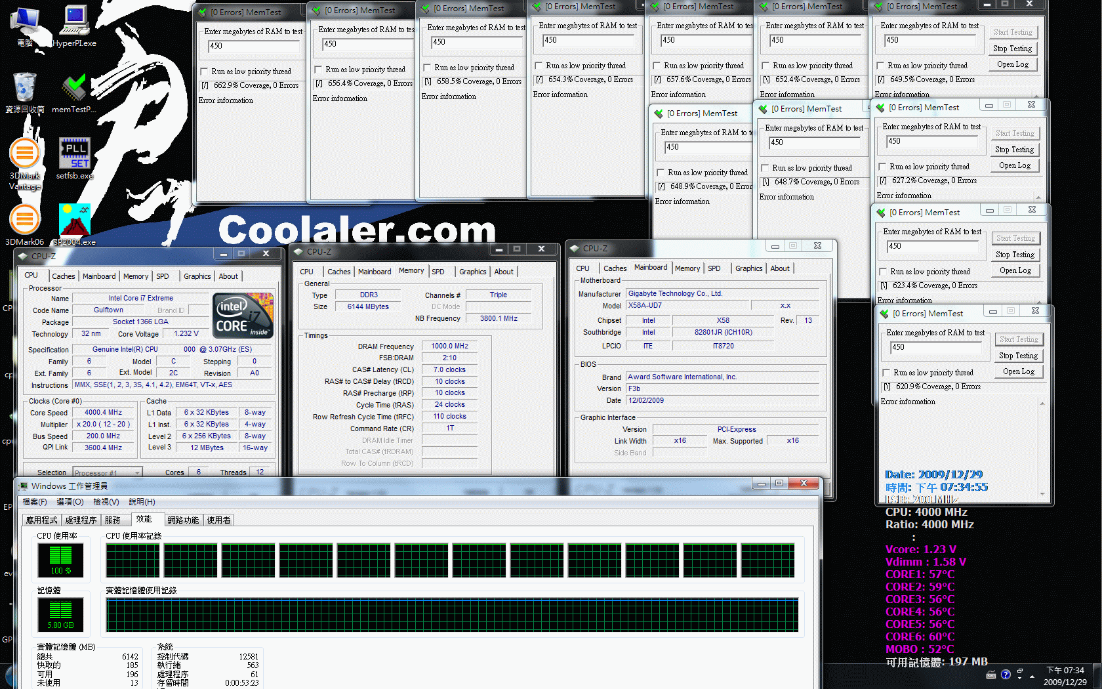Image resolution: width=1102 pixels, height=689 pixels.
Task: Toggle low priority thread in 662.9% MemTest window
Action: point(205,72)
